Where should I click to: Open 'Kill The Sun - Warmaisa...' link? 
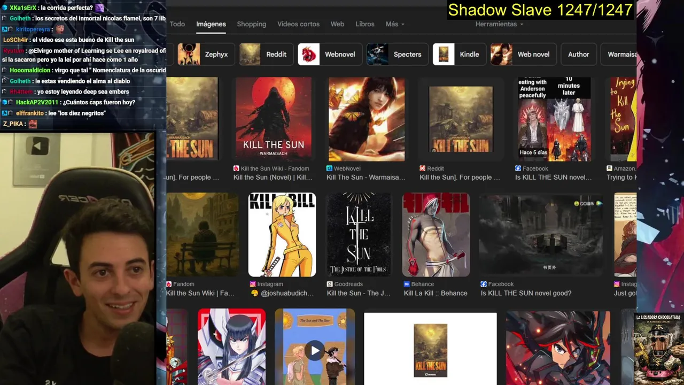(x=366, y=178)
